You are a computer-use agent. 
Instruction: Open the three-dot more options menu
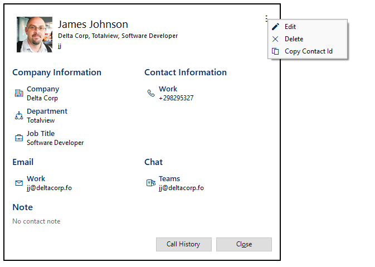tap(266, 18)
